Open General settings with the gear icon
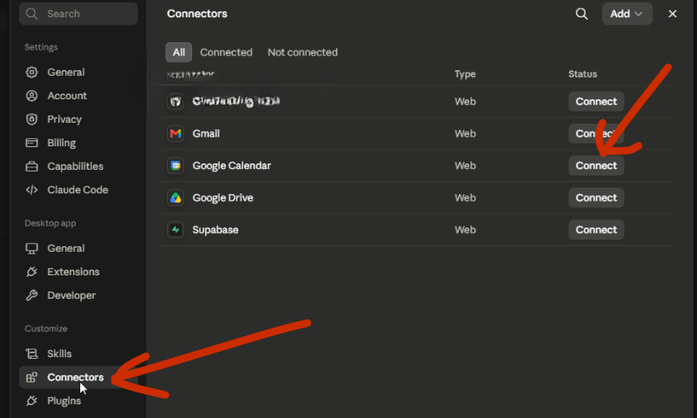Viewport: 697px width, 418px height. tap(31, 72)
